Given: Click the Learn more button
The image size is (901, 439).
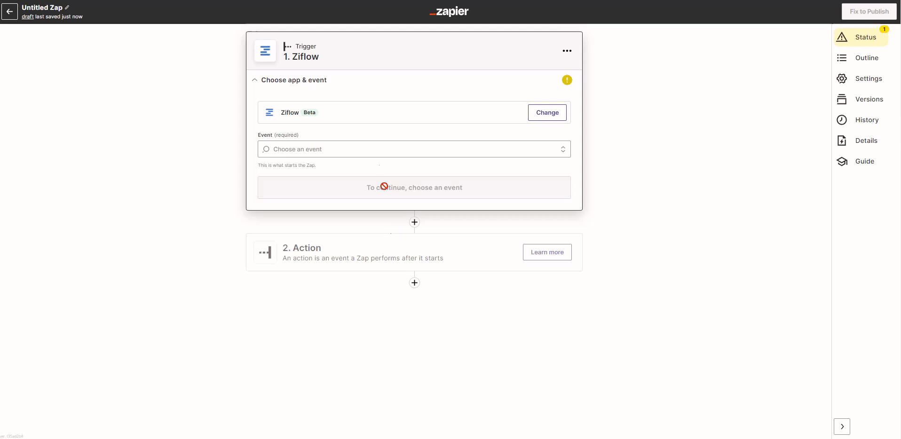Looking at the screenshot, I should pos(547,252).
